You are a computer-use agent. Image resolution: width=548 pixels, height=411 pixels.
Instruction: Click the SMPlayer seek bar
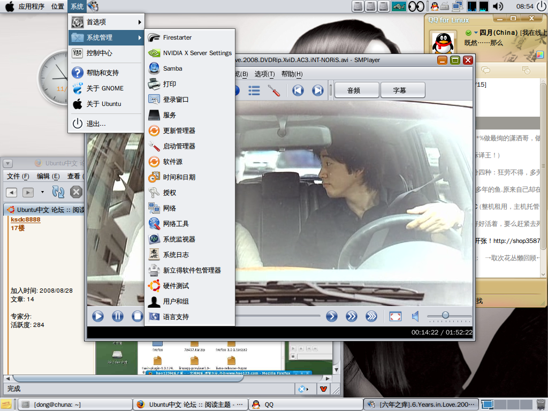(x=278, y=316)
